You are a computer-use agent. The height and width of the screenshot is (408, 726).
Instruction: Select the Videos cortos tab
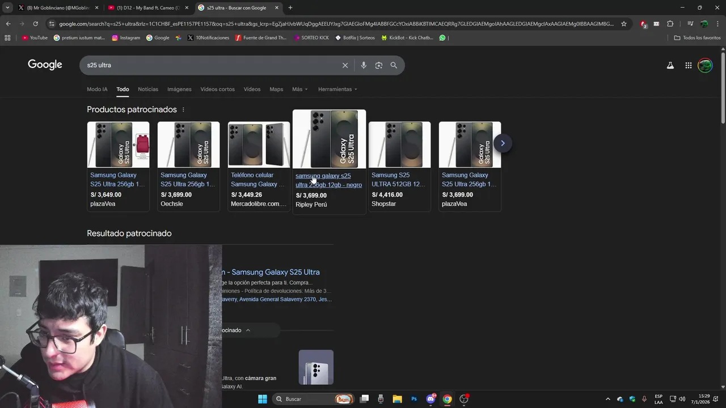pyautogui.click(x=217, y=89)
